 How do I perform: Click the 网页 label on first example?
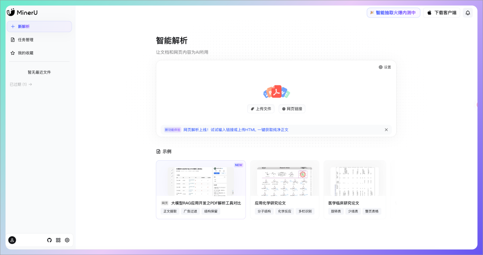coord(165,203)
